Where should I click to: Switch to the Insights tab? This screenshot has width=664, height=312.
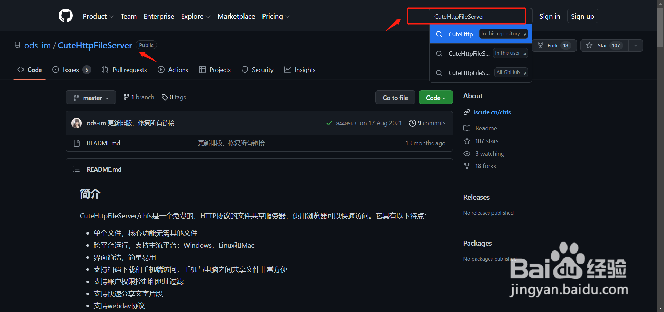pos(300,70)
